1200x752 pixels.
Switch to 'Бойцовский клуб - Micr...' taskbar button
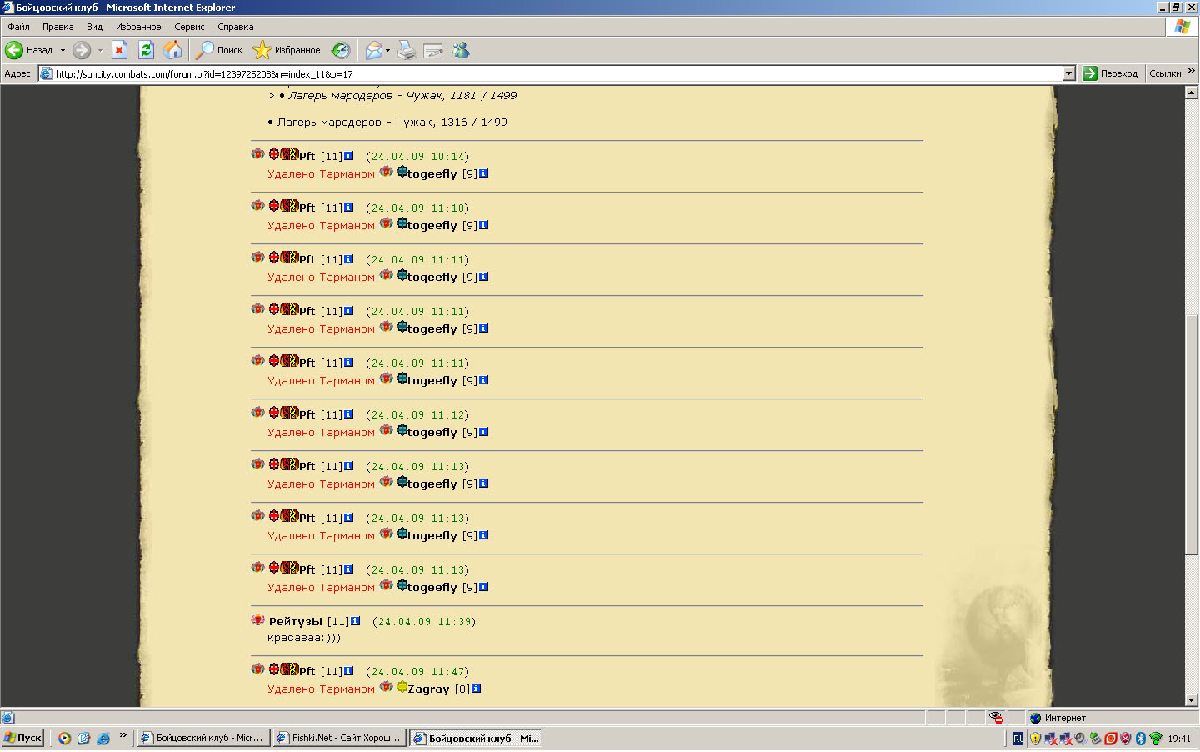point(203,738)
